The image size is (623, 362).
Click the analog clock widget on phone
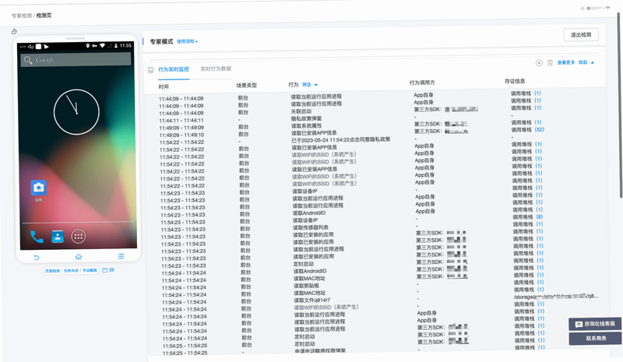coord(76,112)
